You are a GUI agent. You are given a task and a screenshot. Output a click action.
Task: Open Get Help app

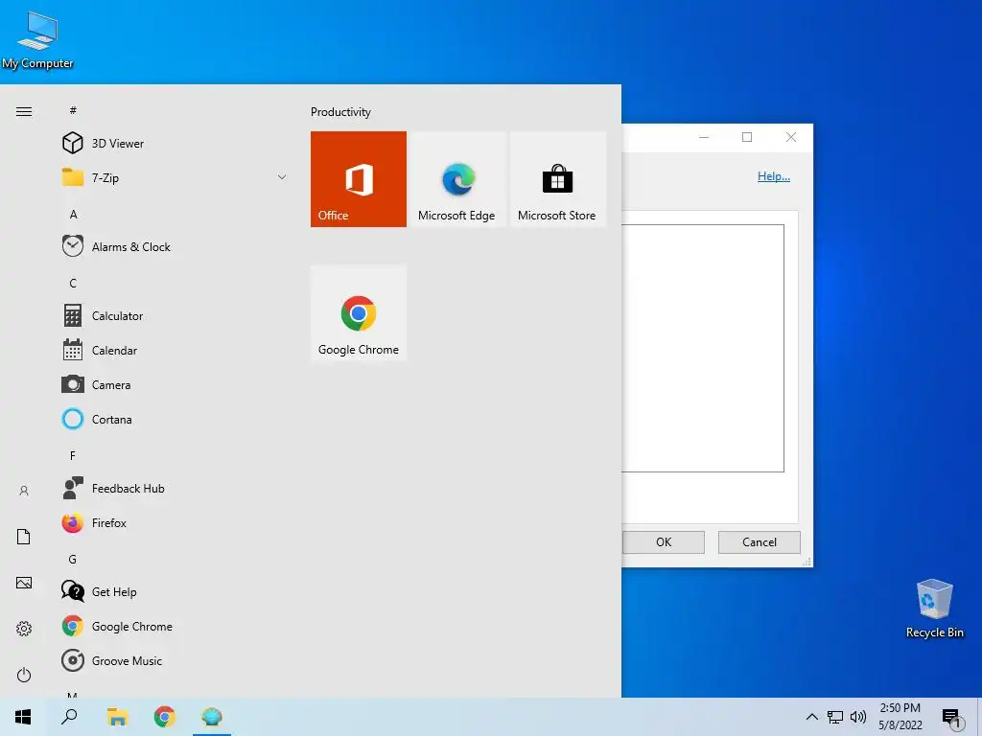[x=175, y=591]
